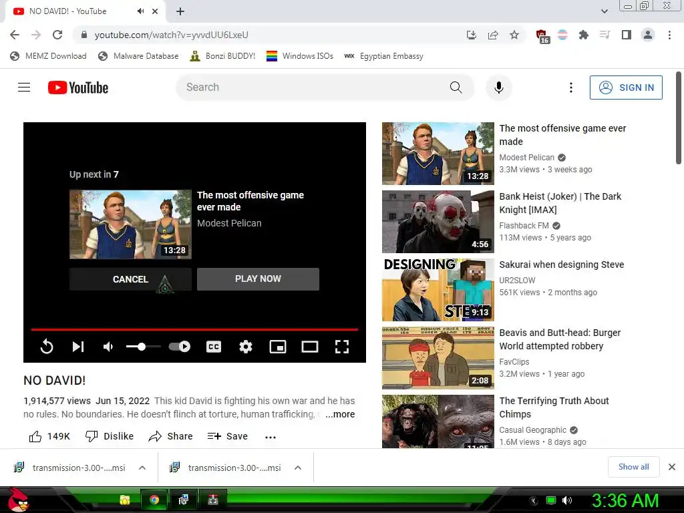
Task: Click the YouTube search field
Action: pyautogui.click(x=312, y=88)
